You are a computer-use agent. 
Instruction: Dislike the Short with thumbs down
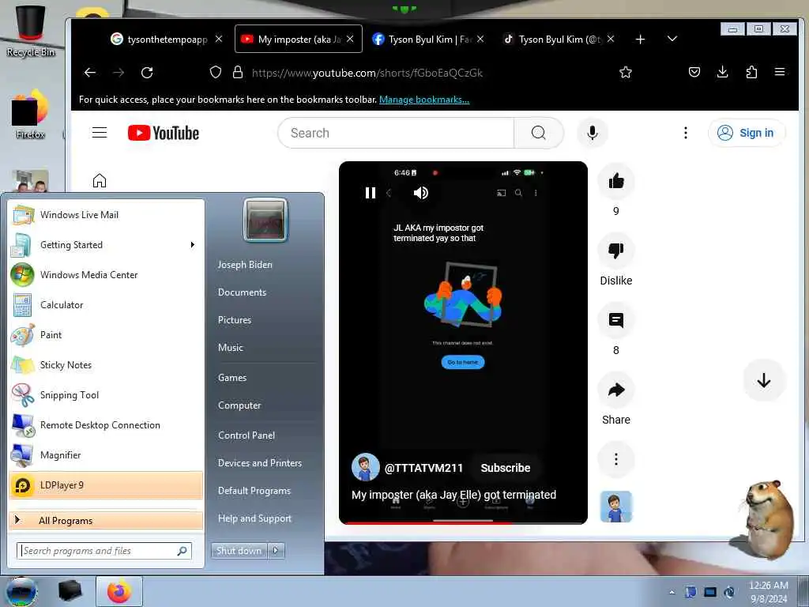pos(616,251)
